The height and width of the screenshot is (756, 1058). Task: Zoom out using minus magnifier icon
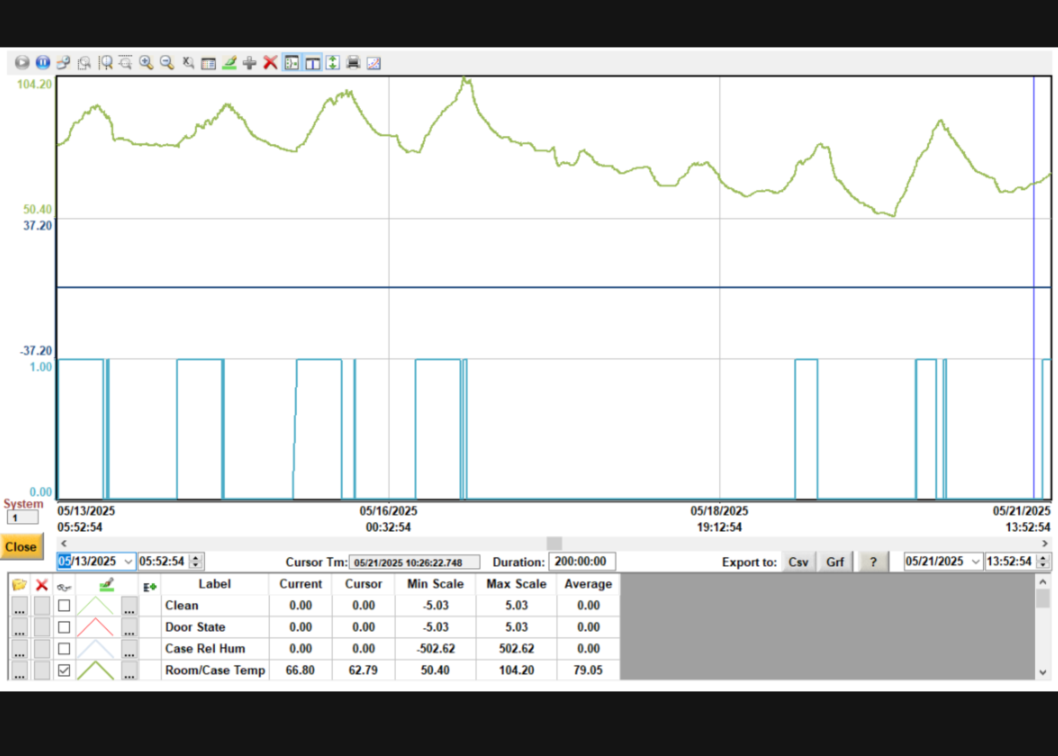click(x=167, y=63)
